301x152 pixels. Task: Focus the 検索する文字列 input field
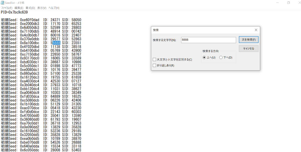coord(208,40)
